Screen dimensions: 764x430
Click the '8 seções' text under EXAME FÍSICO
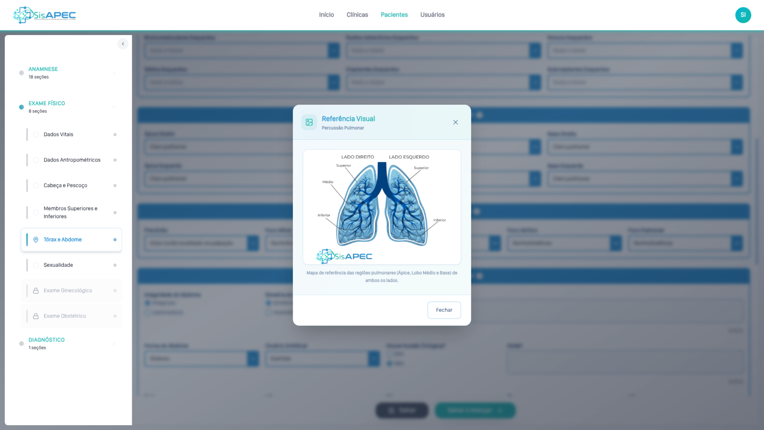38,111
